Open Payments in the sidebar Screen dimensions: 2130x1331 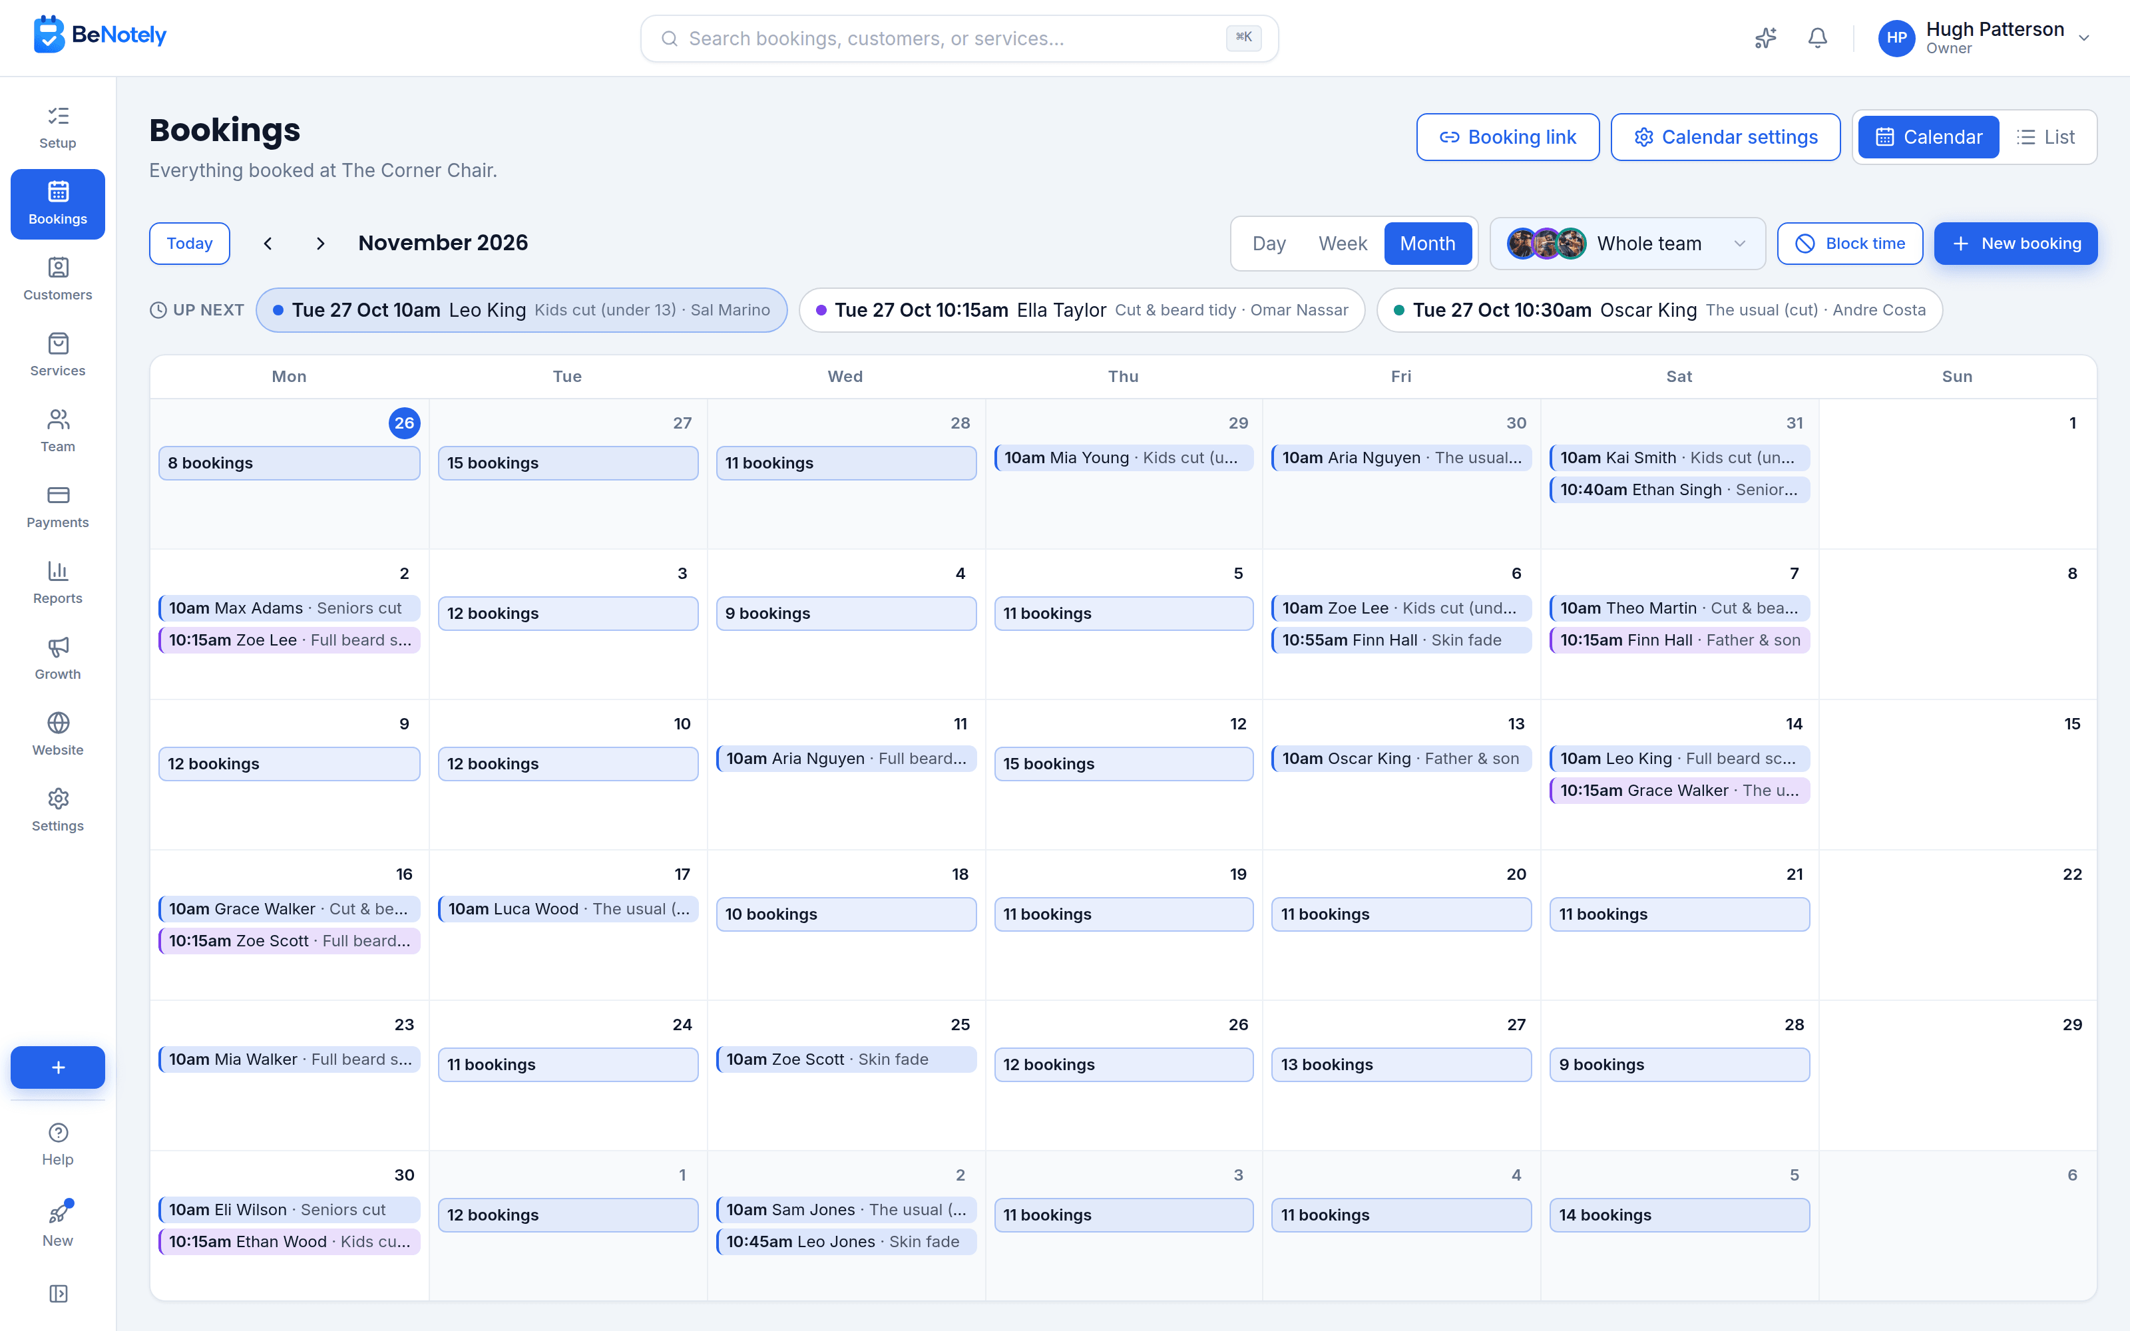(x=58, y=506)
